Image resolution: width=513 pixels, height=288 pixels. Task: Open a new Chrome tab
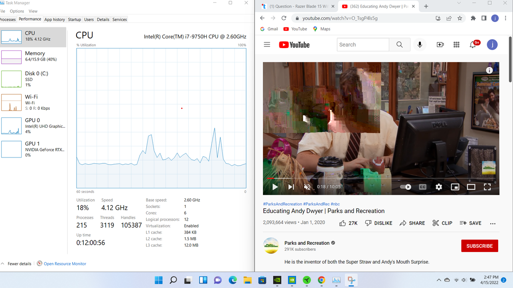tap(426, 6)
